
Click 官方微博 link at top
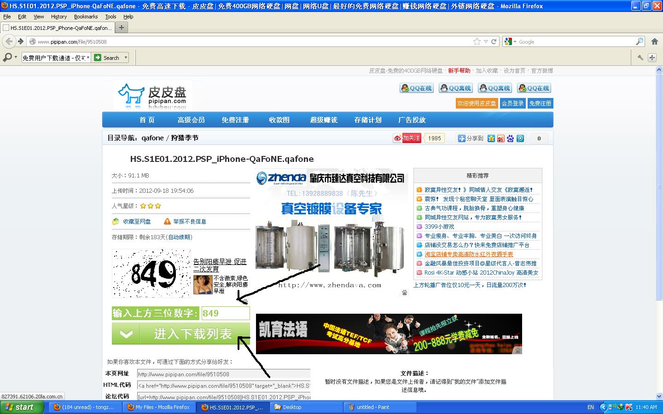point(542,71)
